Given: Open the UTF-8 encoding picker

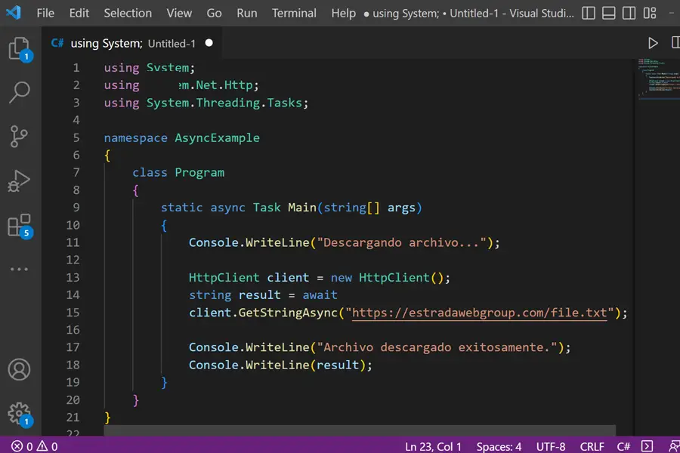Looking at the screenshot, I should (x=551, y=446).
